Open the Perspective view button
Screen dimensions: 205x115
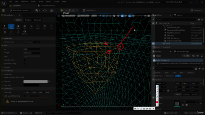coord(69,16)
